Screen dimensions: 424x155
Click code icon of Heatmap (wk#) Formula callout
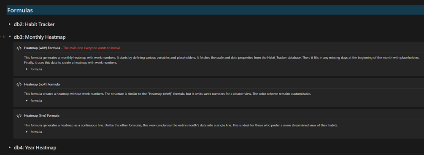[19, 48]
